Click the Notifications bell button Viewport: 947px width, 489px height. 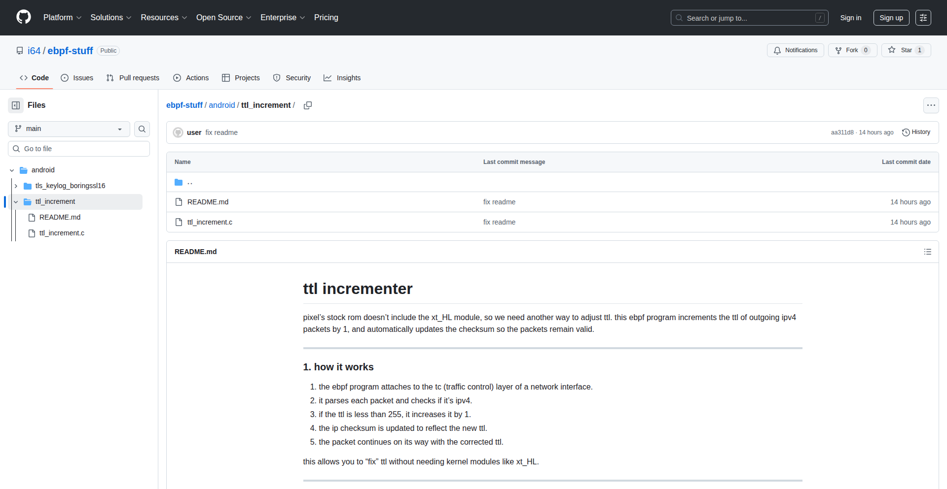tap(795, 50)
